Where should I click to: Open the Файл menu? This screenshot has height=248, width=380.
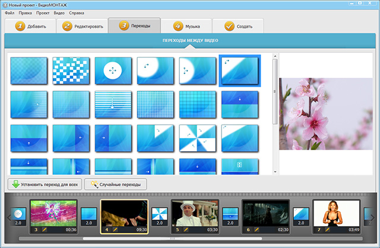9,12
